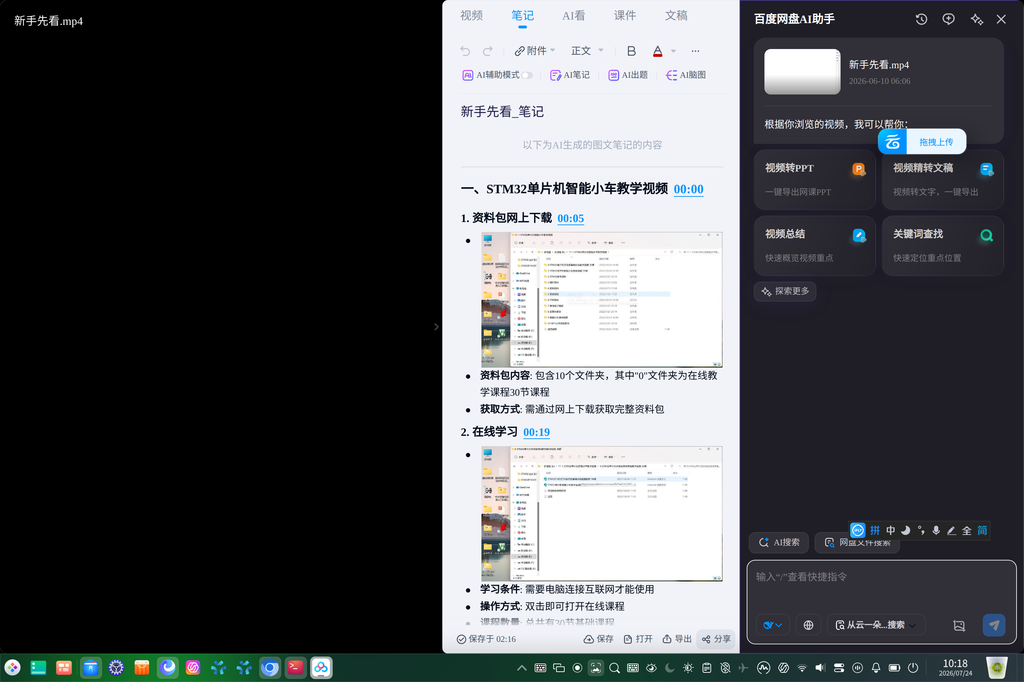Open AI脑图 mind map tool
Viewport: 1024px width, 682px height.
[x=686, y=75]
